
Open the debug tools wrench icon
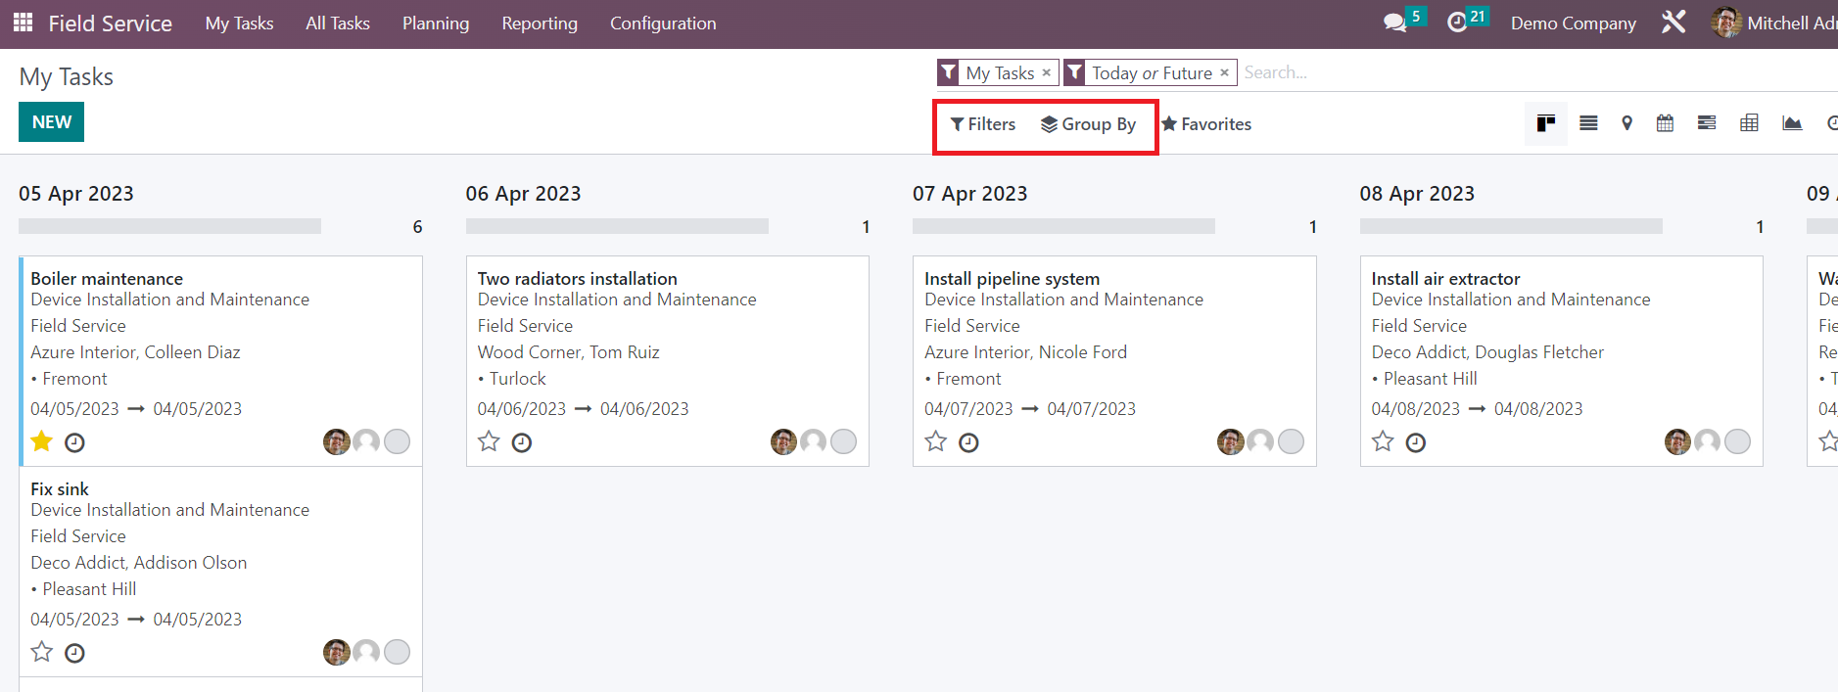(1673, 23)
